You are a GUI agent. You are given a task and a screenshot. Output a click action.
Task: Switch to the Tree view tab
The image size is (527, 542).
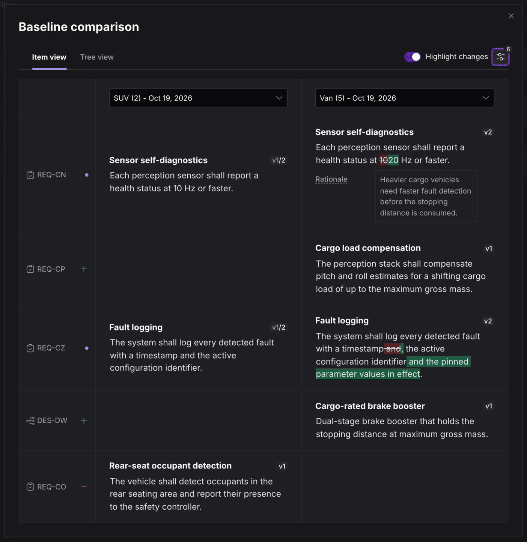97,57
